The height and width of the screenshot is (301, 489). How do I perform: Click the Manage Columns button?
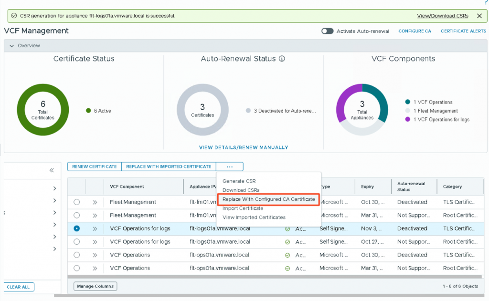click(95, 286)
